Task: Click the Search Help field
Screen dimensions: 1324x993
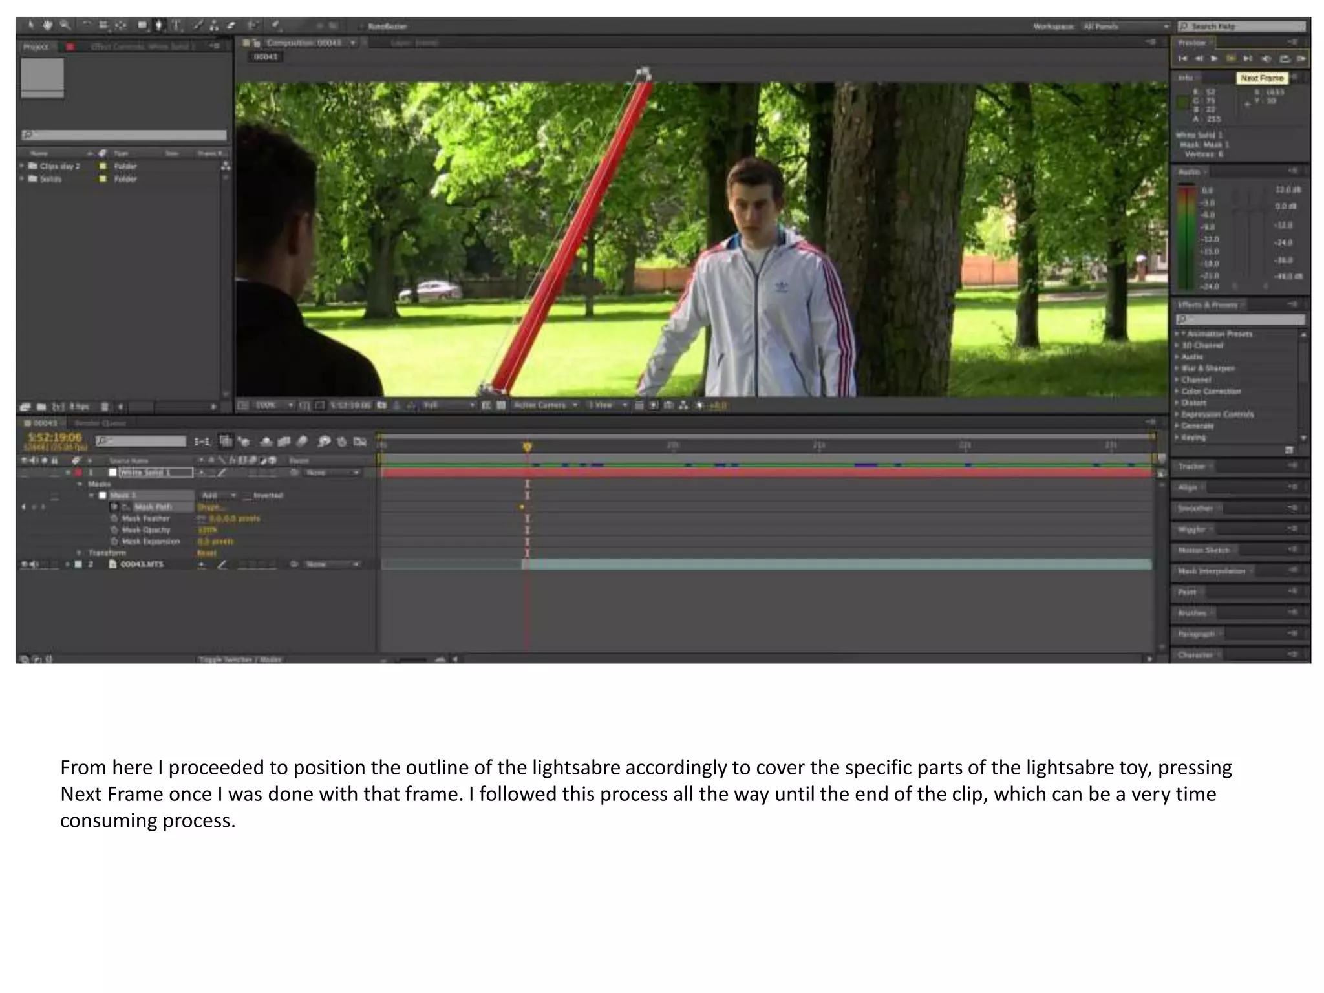Action: coord(1241,27)
